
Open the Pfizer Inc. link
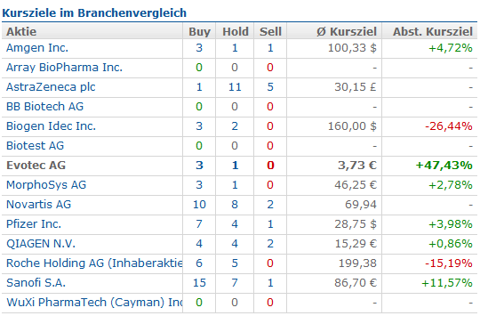(34, 224)
